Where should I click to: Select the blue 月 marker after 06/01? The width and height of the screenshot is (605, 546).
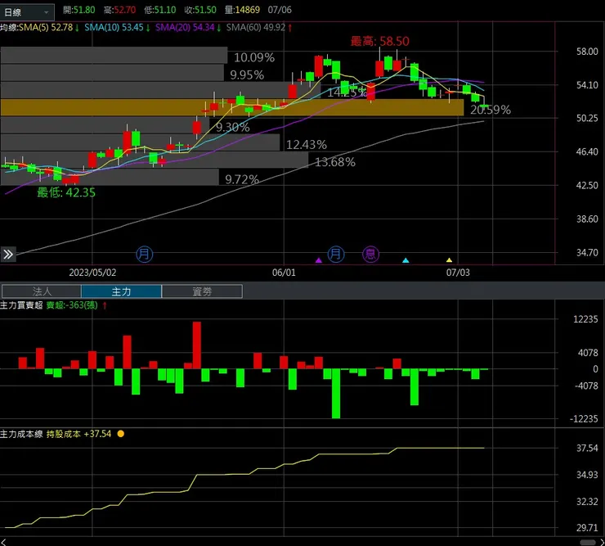[x=336, y=255]
